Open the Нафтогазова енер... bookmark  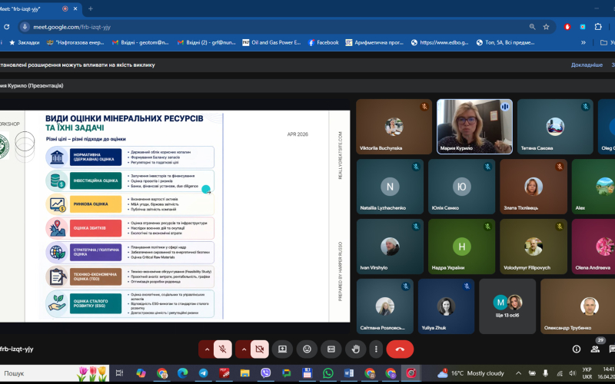pos(75,42)
